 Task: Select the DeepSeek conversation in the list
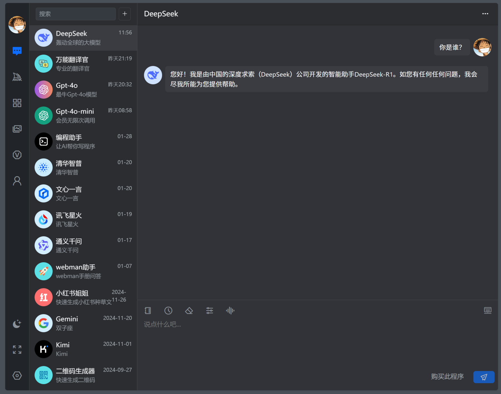tap(83, 38)
